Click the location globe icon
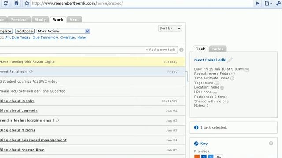Image resolution: width=282 pixels, height=158 pixels. tap(222, 88)
